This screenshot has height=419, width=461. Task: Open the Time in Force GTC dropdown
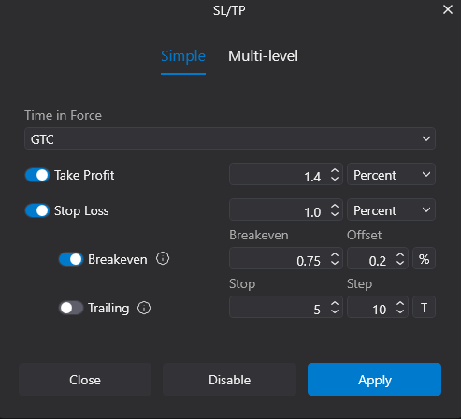tap(230, 138)
